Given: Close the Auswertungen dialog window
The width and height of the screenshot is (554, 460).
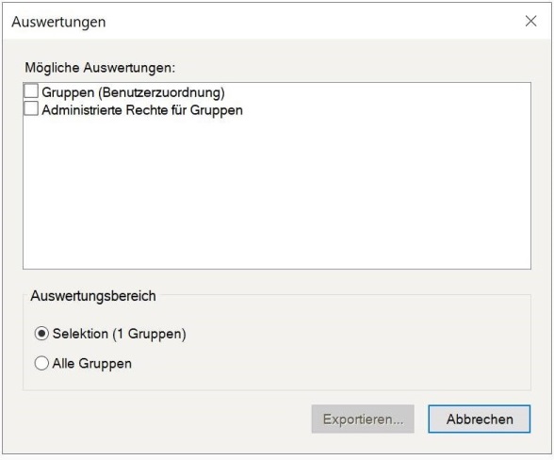Looking at the screenshot, I should click(x=530, y=22).
